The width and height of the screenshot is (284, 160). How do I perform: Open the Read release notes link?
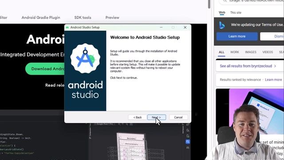[x=55, y=85]
